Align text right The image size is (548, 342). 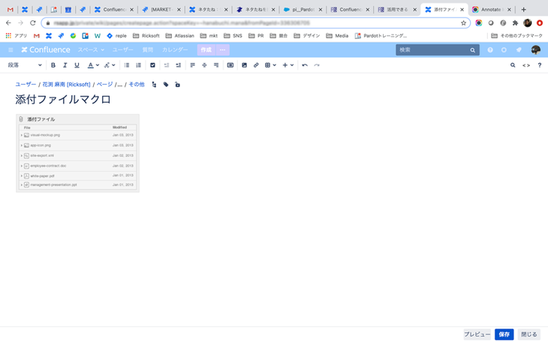pos(216,65)
